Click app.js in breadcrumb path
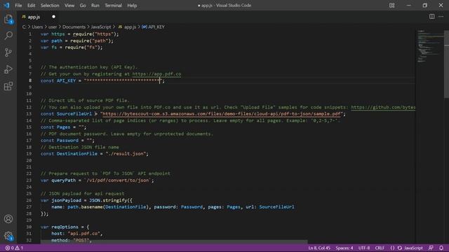Screen dimensions: 449x252 click(128, 27)
